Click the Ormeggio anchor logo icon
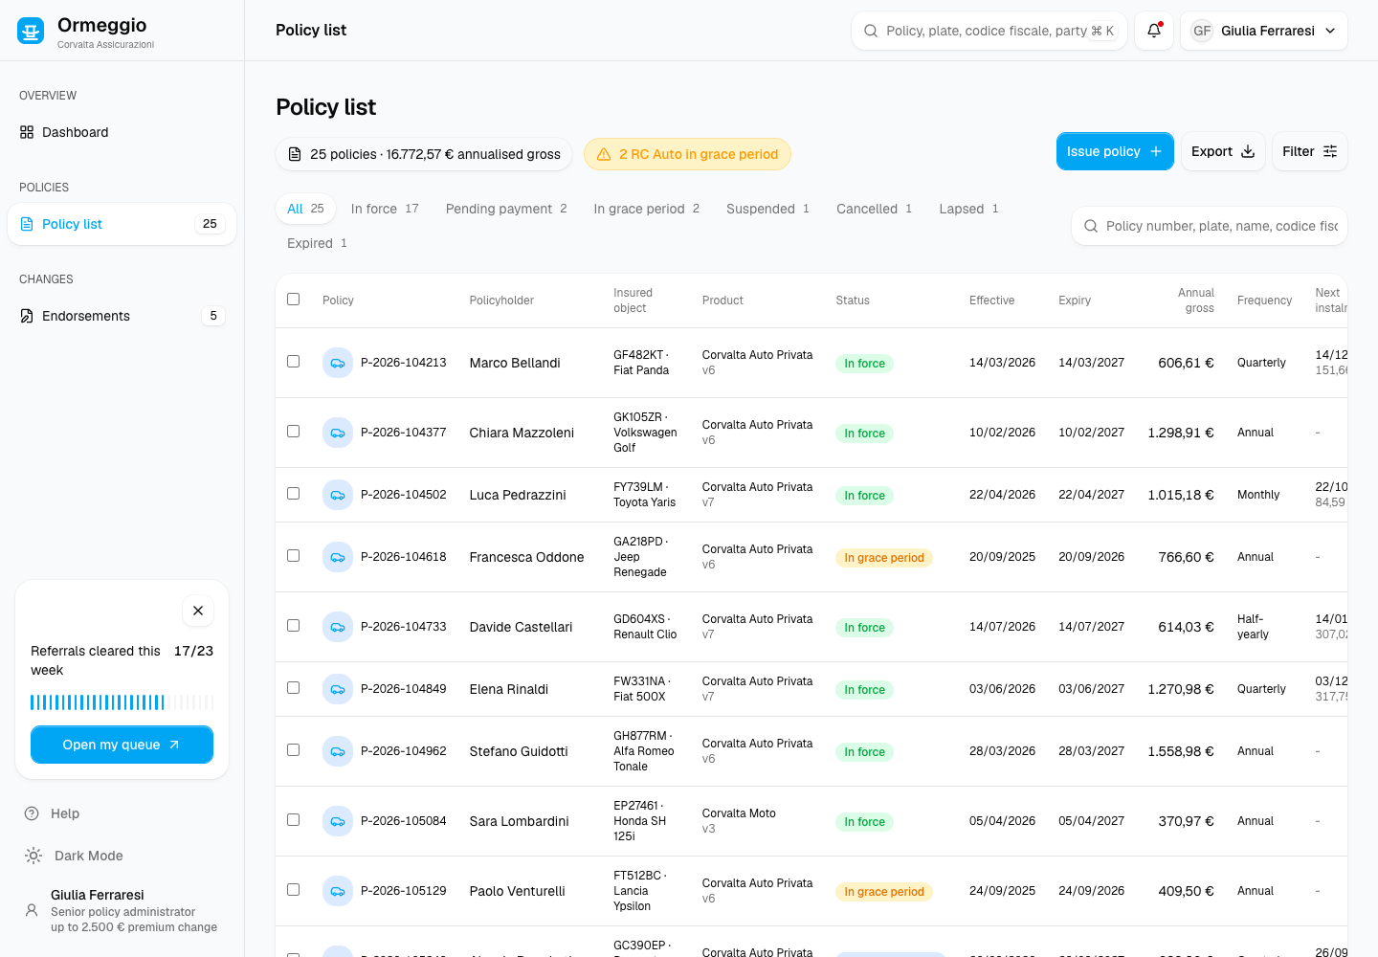This screenshot has width=1378, height=957. pyautogui.click(x=31, y=31)
